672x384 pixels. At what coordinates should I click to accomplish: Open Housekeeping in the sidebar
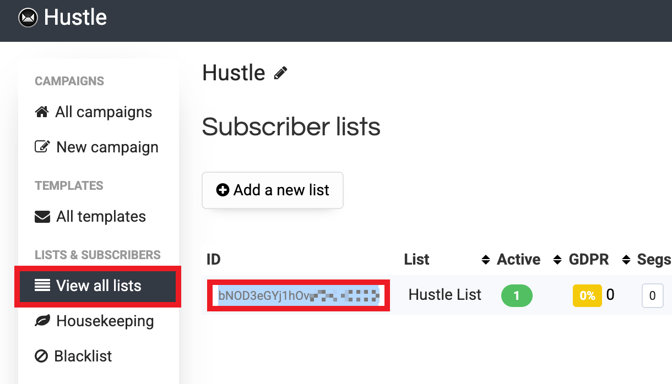pyautogui.click(x=94, y=321)
